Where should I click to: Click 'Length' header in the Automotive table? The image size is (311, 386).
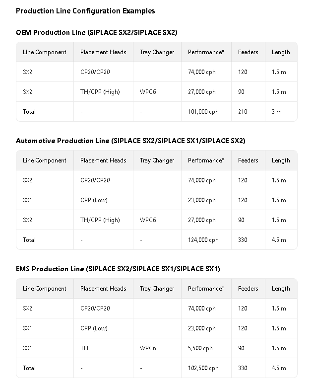point(281,160)
